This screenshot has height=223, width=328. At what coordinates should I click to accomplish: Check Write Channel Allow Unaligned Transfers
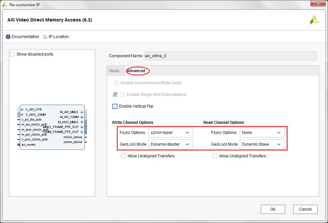(x=123, y=156)
